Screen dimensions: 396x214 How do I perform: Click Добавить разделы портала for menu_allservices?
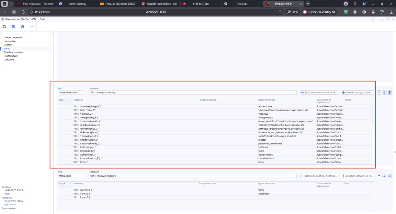319,92
